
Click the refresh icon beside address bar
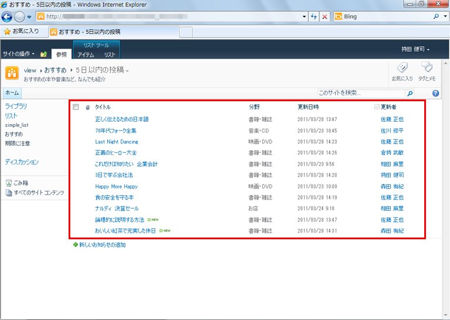[313, 16]
